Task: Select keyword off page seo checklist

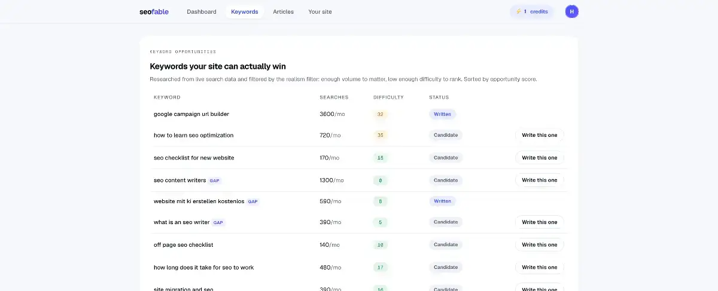Action: click(x=183, y=245)
